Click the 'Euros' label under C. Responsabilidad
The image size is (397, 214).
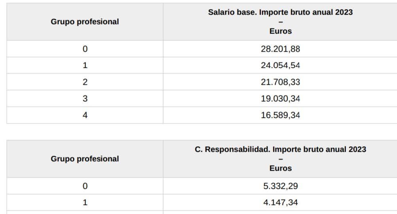280,168
